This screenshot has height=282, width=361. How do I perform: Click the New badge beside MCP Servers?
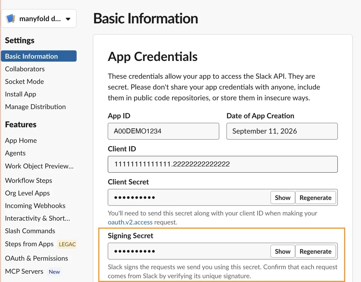[54, 271]
